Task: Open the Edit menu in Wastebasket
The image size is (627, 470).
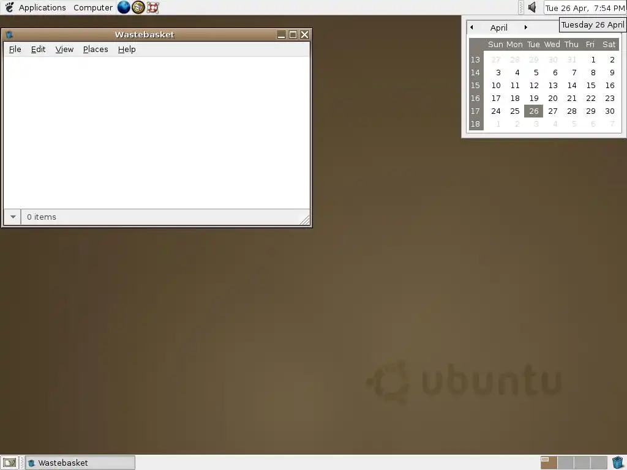Action: [38, 49]
